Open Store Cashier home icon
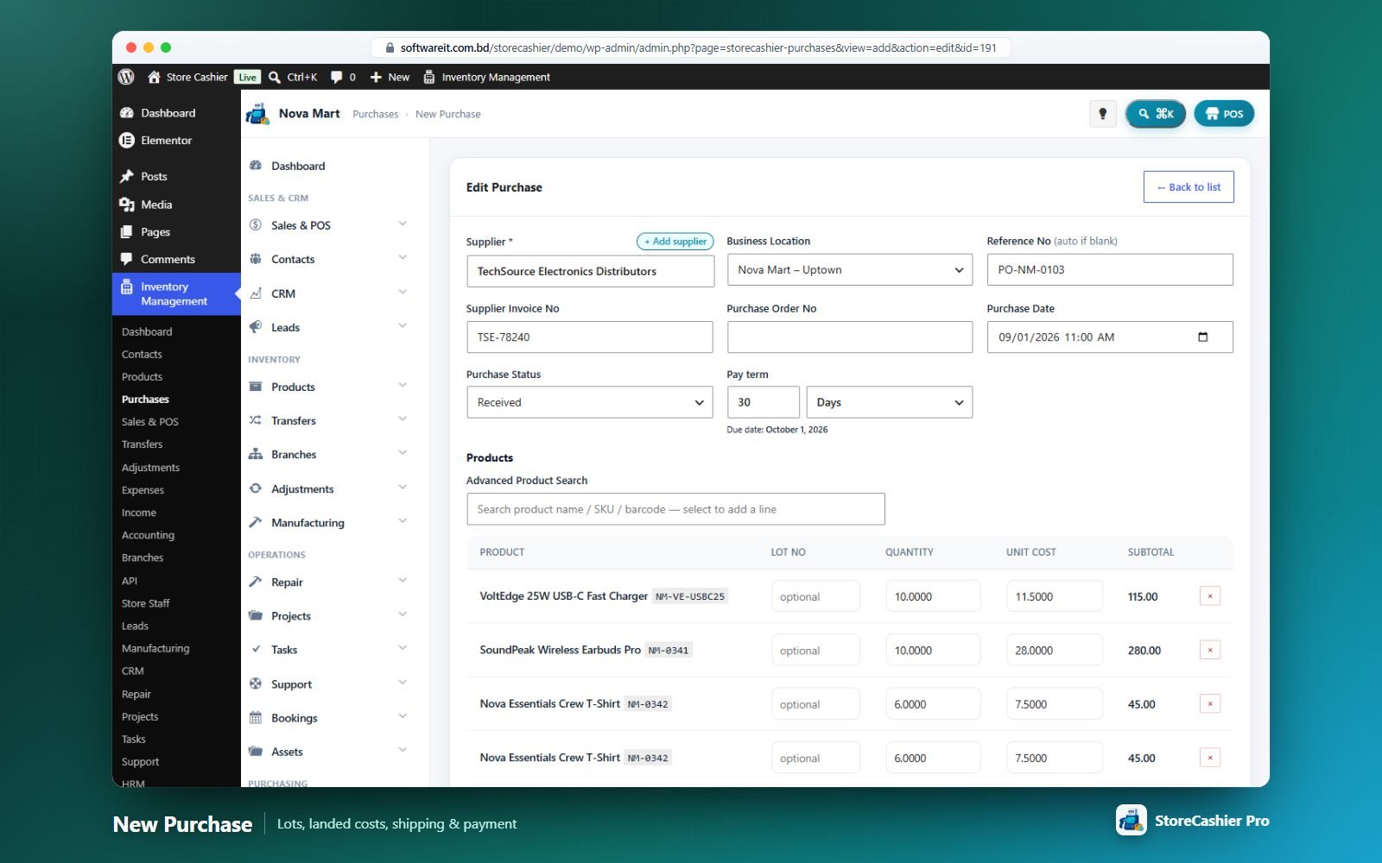 [x=154, y=77]
